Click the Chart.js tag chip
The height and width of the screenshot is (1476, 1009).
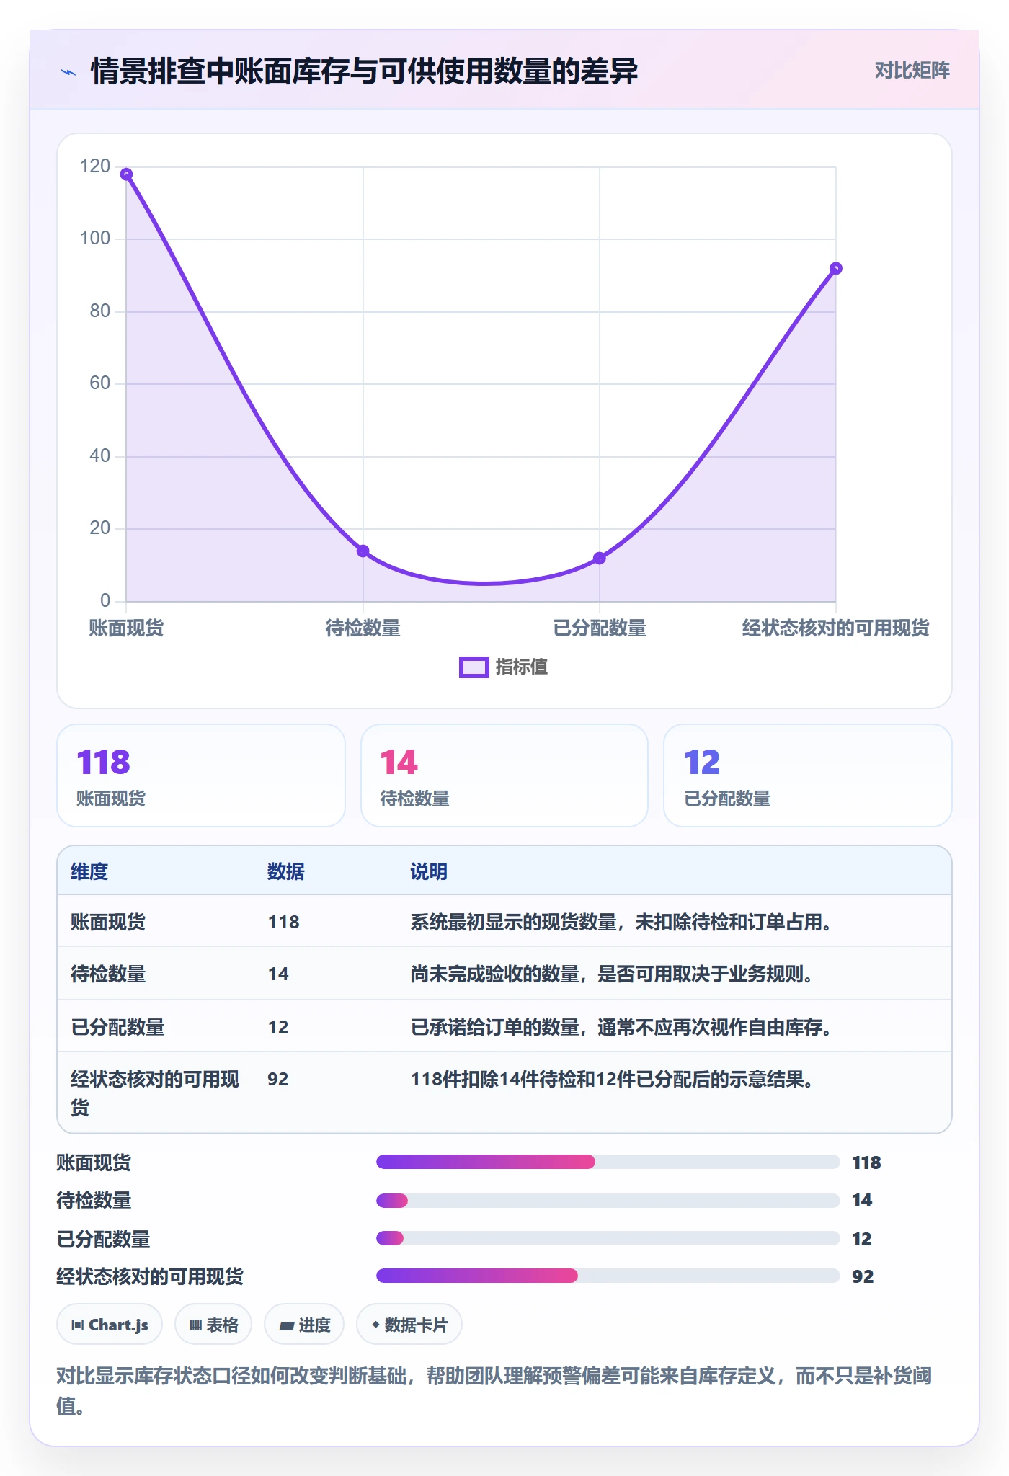pos(110,1325)
